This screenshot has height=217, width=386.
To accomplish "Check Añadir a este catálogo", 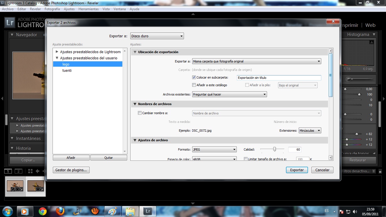I will 194,85.
